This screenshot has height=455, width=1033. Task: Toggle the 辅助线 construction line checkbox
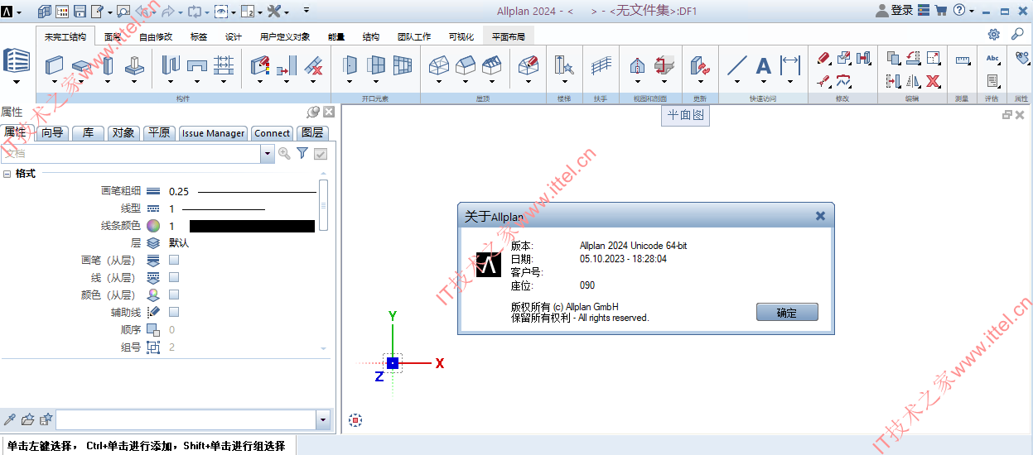pyautogui.click(x=174, y=312)
